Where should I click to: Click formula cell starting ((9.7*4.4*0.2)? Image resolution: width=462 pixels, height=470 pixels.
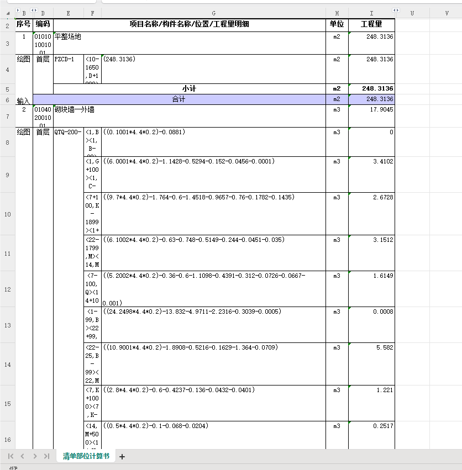(x=214, y=214)
